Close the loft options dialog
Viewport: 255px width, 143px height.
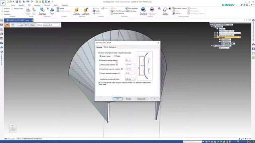tap(159, 43)
